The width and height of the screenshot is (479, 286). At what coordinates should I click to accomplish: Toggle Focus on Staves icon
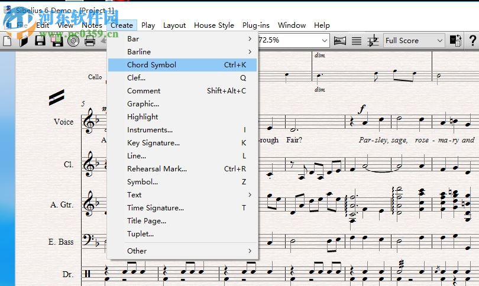357,41
